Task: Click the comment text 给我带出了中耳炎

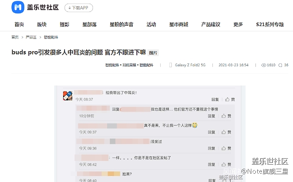Action: (x=121, y=92)
